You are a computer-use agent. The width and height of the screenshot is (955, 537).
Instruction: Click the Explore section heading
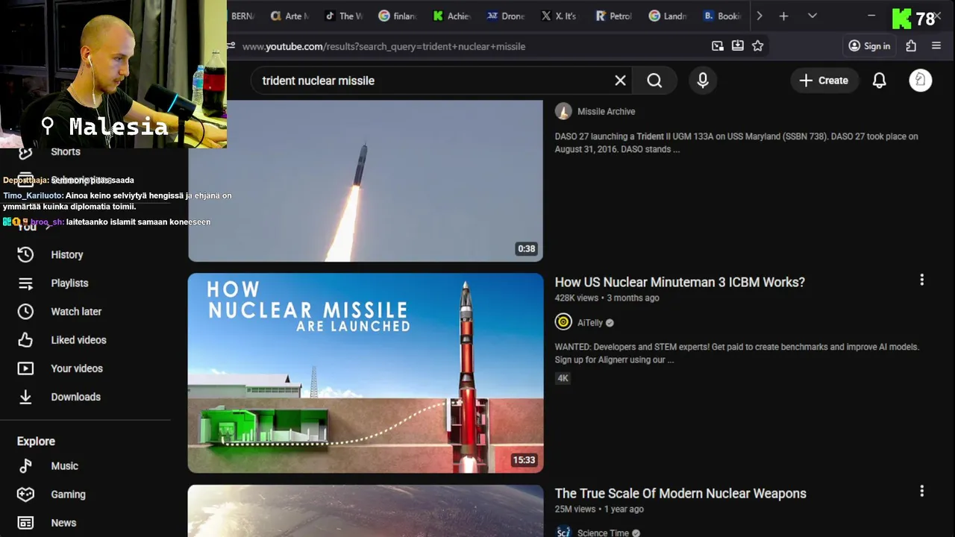click(x=36, y=442)
